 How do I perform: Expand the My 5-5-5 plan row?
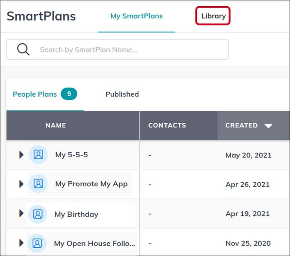[21, 155]
